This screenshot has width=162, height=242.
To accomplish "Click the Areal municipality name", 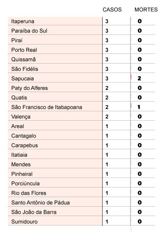I will [x=18, y=126].
